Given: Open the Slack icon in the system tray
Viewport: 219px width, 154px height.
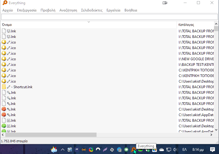Looking at the screenshot, I should click(112, 150).
